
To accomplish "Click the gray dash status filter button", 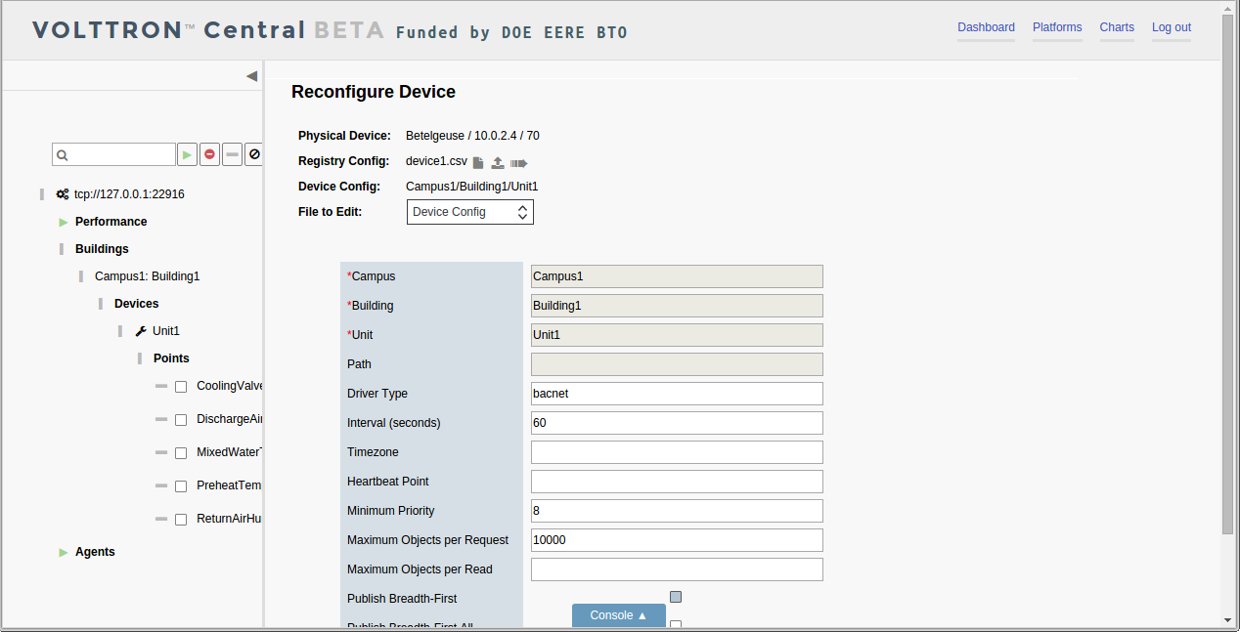I will 232,154.
